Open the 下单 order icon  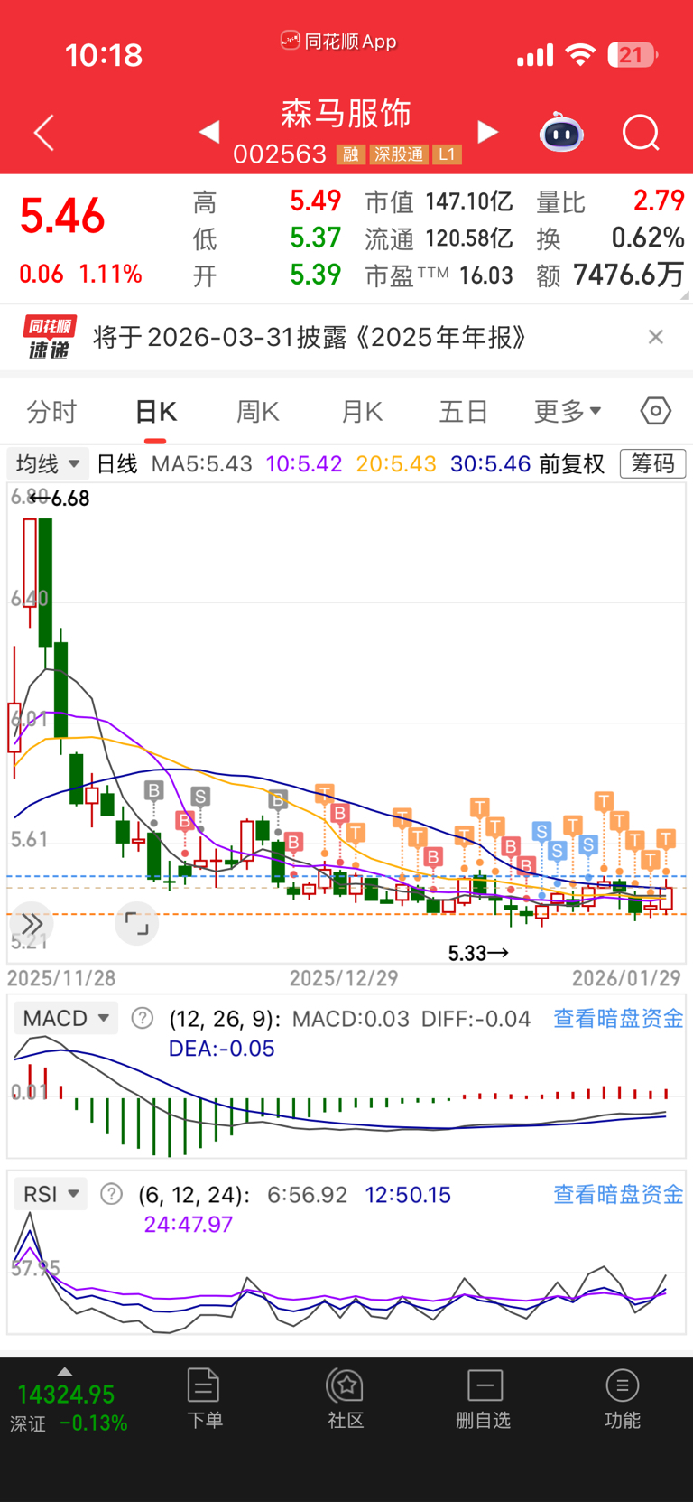[x=204, y=1398]
